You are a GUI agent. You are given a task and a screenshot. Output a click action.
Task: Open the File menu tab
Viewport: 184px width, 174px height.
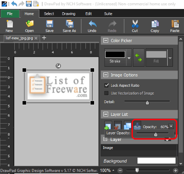click(x=10, y=14)
